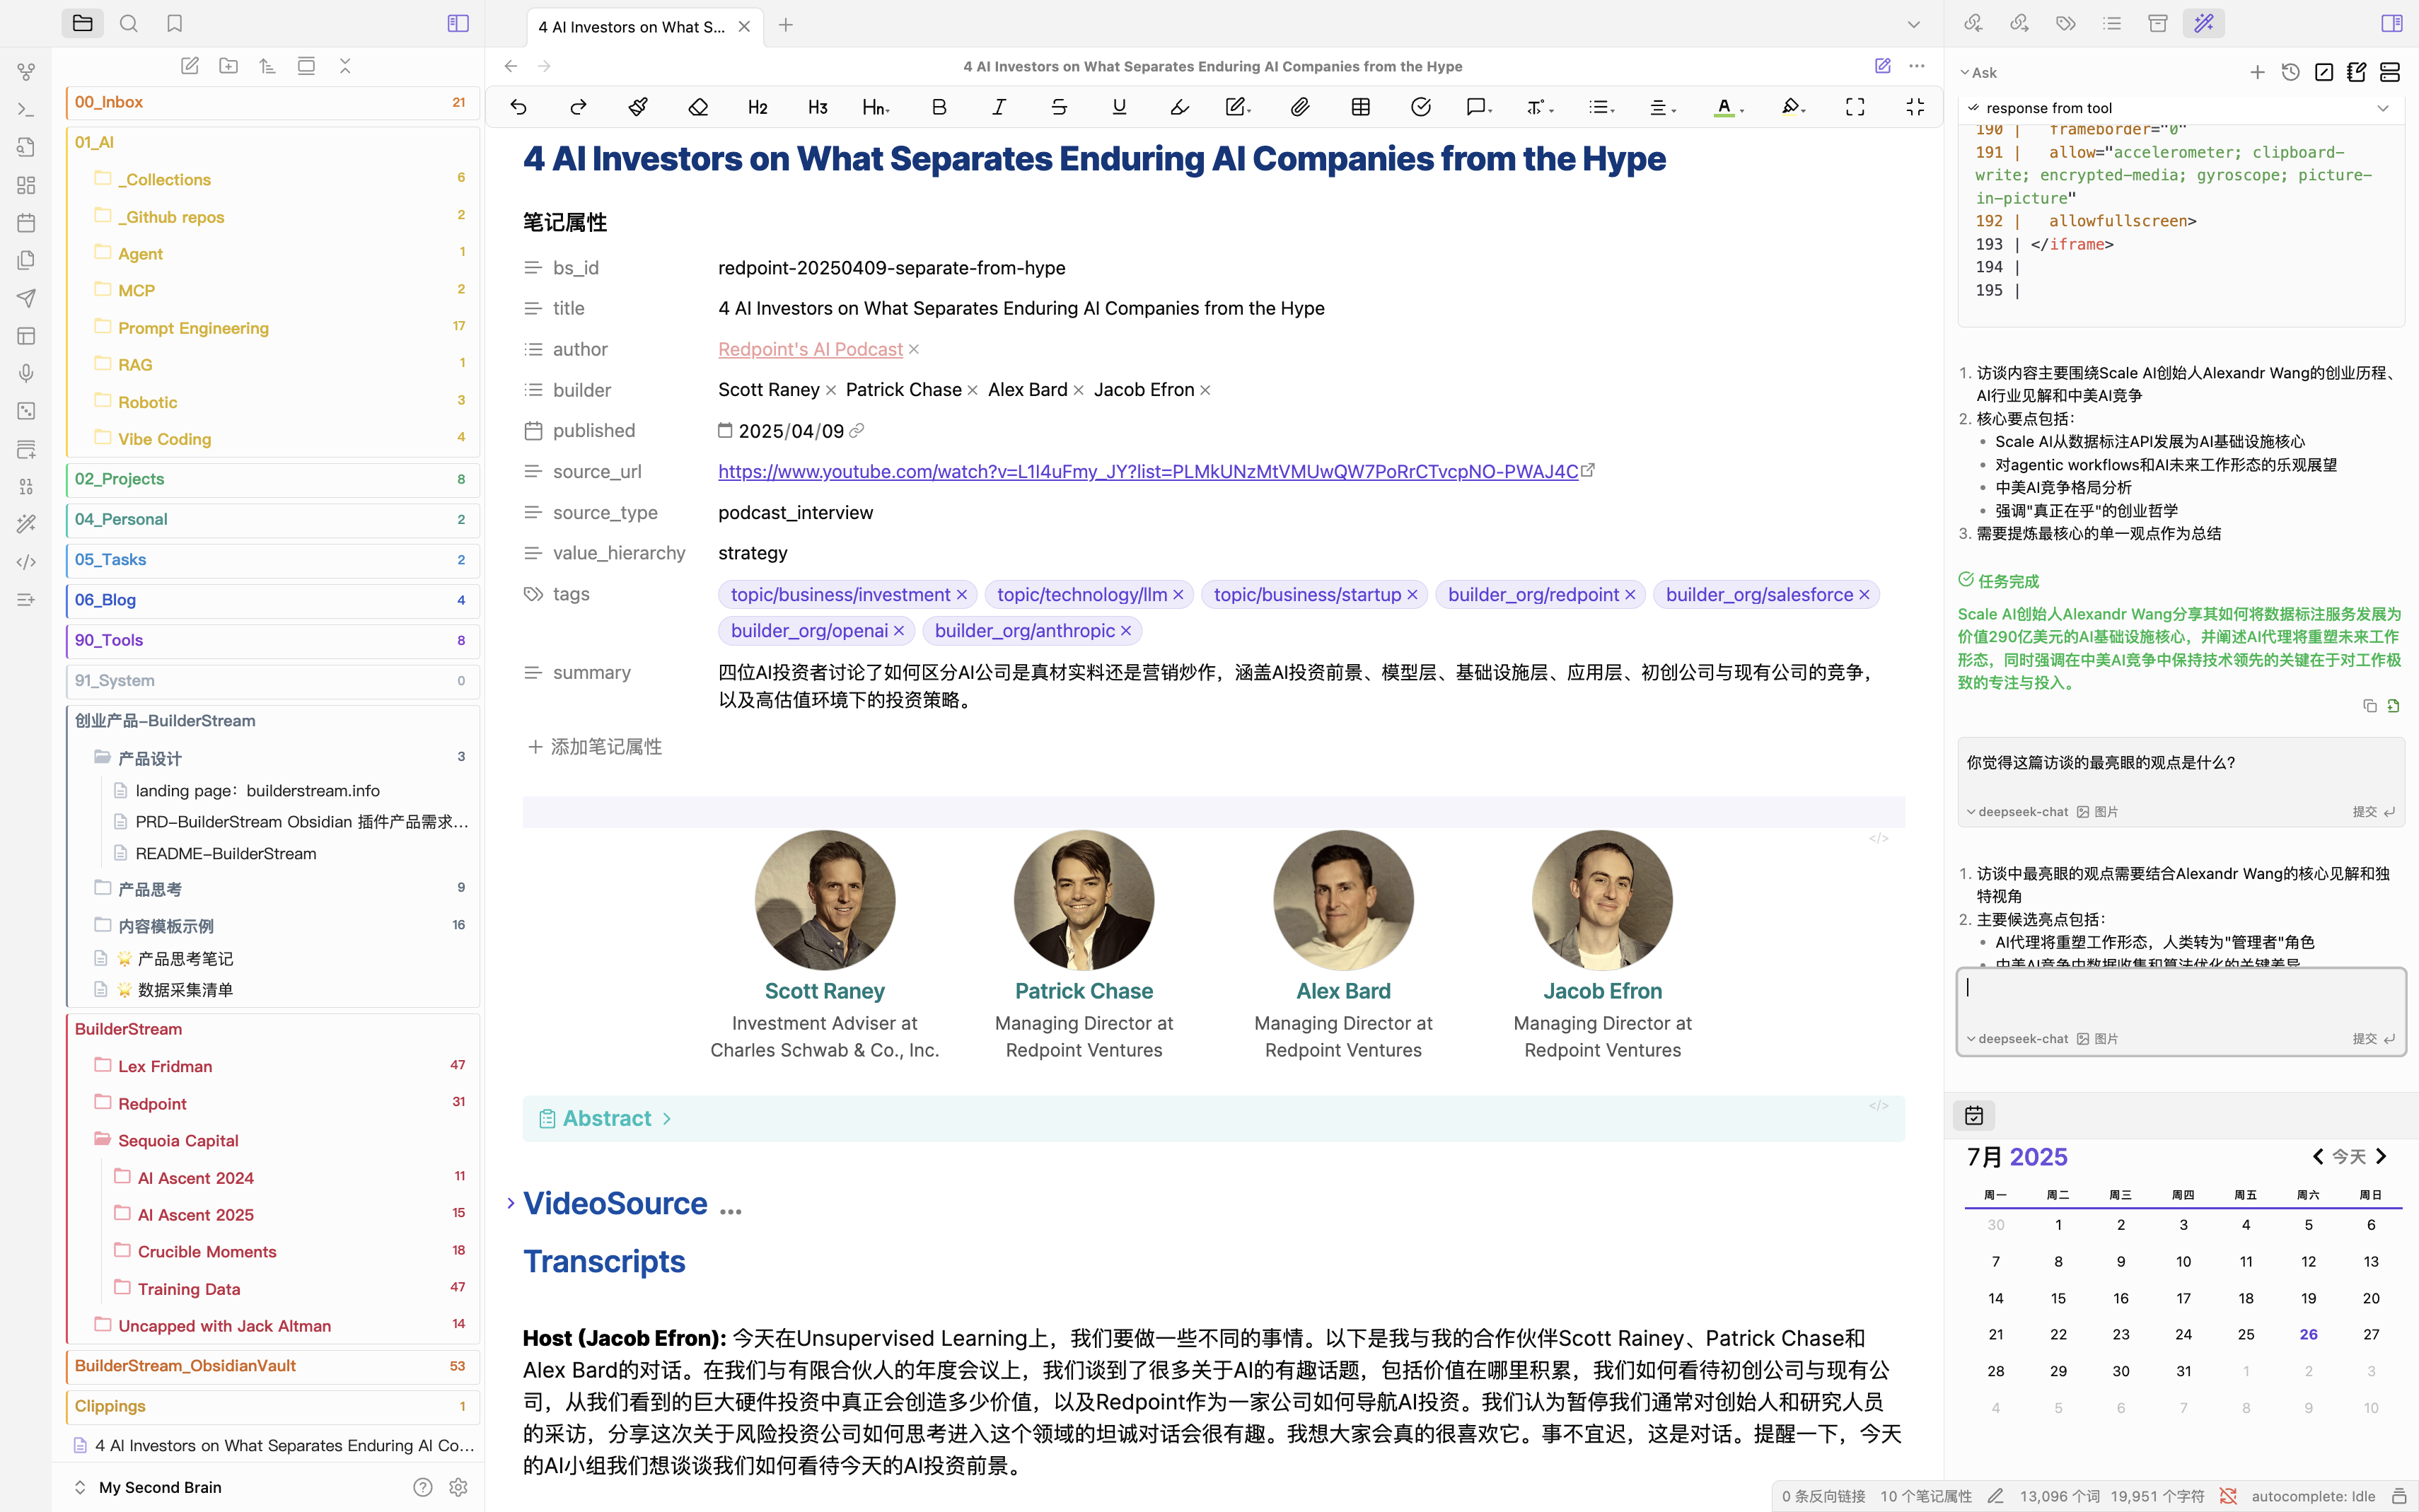Insert a table from the toolbar
Screen dimensions: 2419x1512
click(1360, 107)
